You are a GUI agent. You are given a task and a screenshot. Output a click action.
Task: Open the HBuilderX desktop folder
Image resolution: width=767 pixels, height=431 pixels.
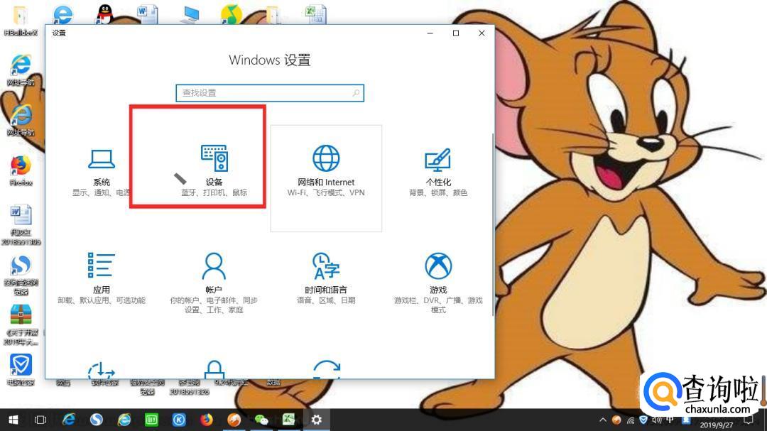coord(21,17)
